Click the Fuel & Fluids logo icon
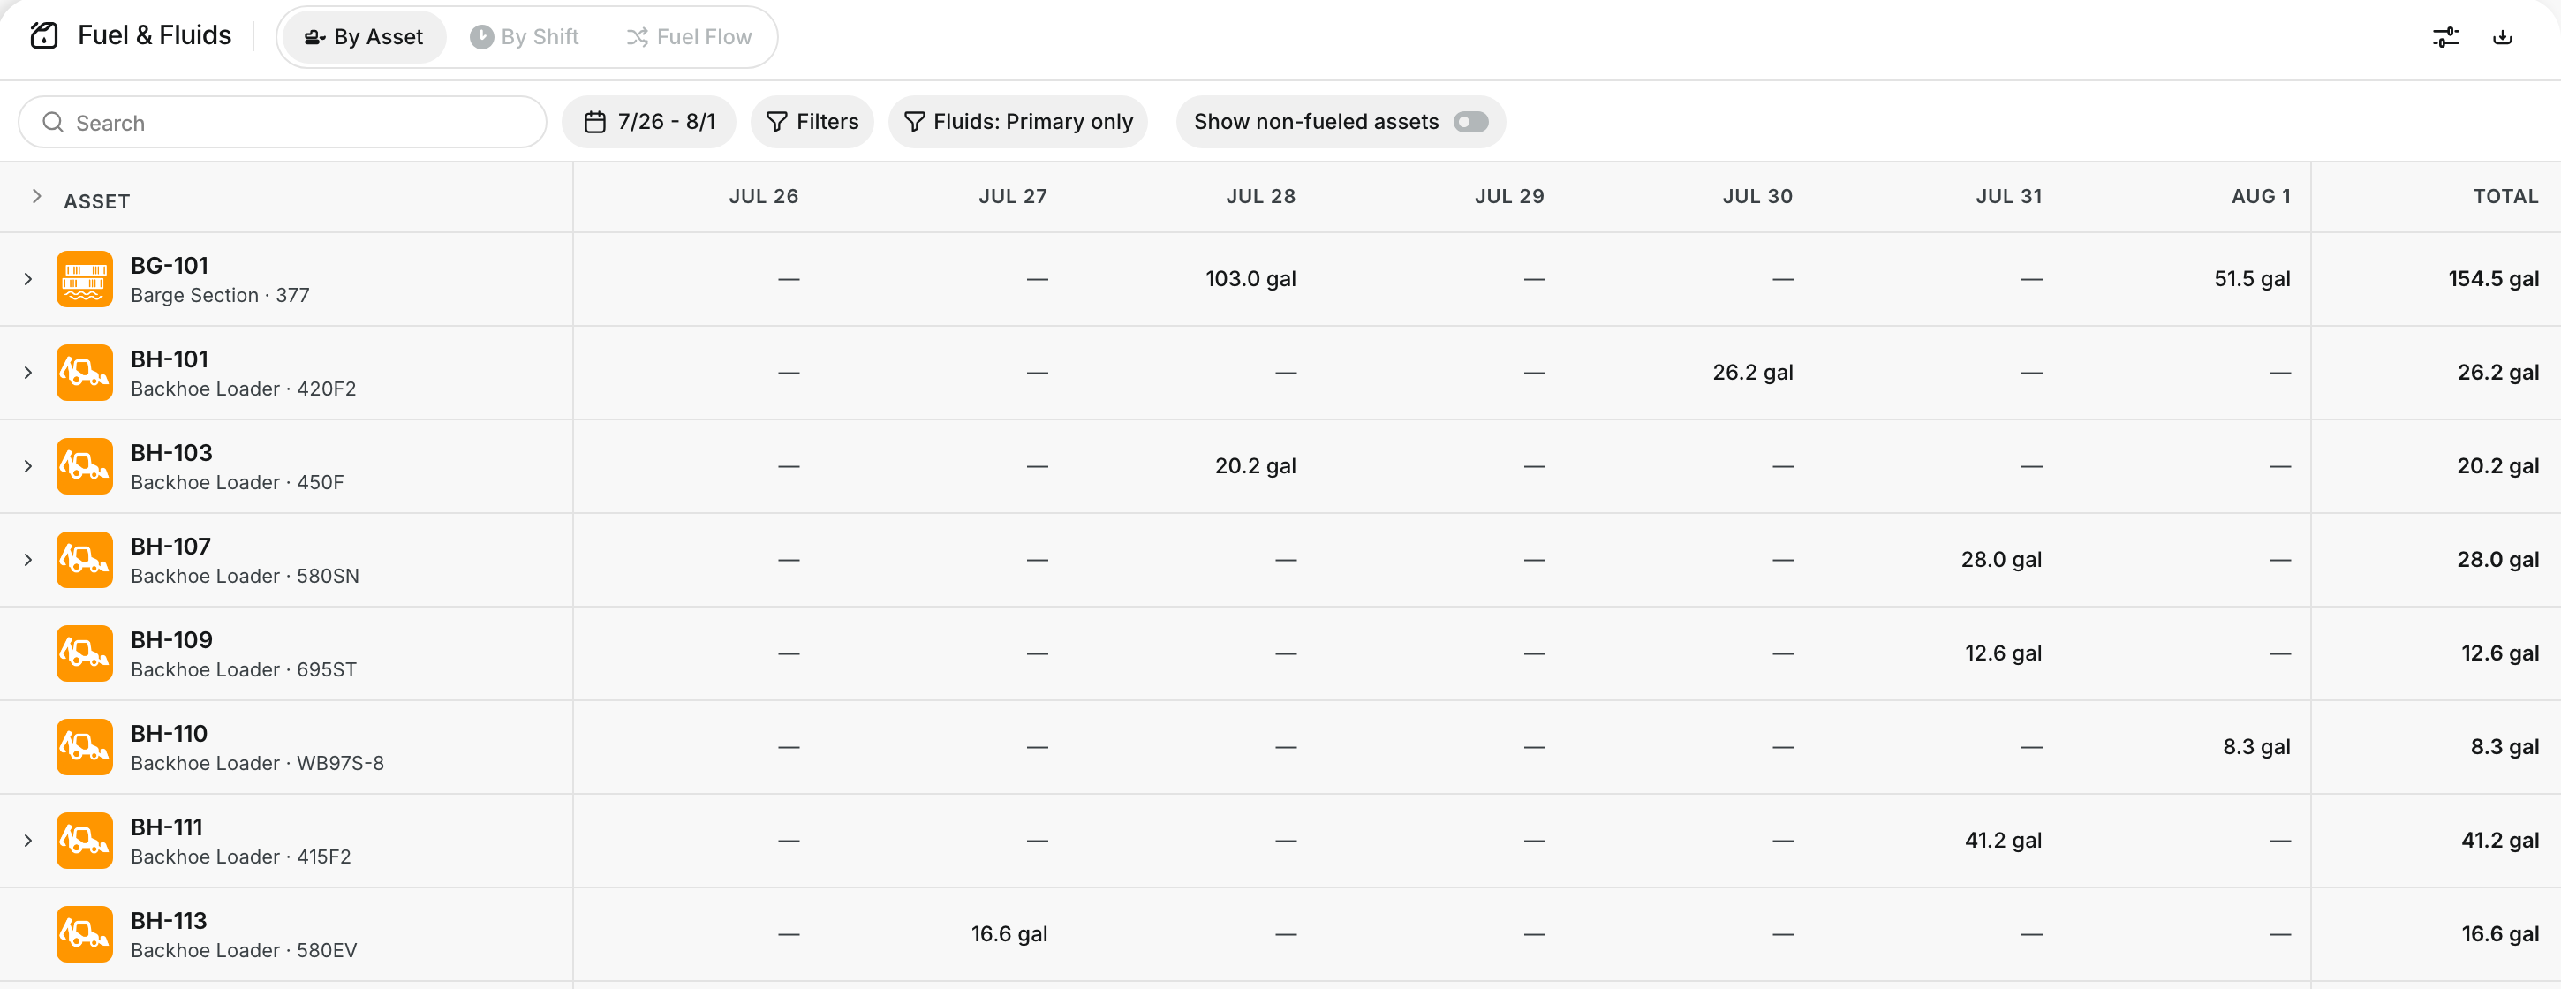 (x=44, y=36)
